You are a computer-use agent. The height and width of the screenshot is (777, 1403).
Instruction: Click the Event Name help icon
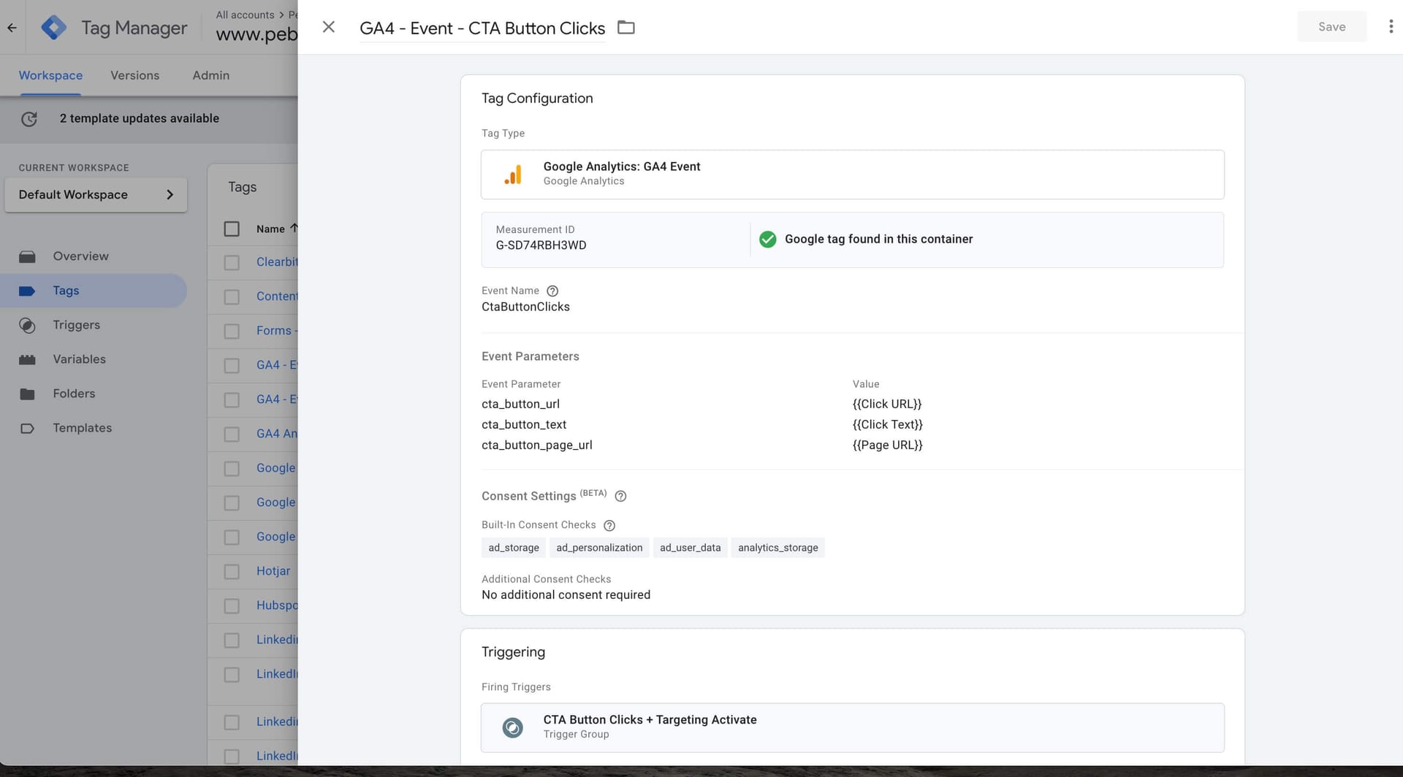[x=552, y=291]
